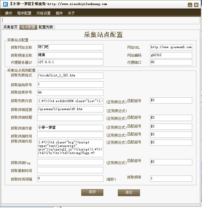
Task: Open the 风格设置 menu
Action: click(44, 13)
